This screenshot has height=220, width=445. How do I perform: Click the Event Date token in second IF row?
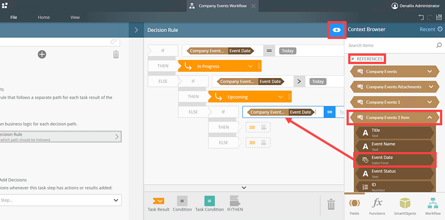[271, 81]
